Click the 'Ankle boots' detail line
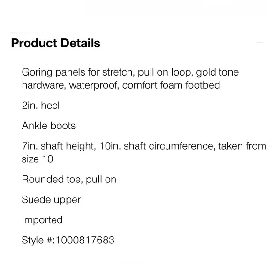The image size is (272, 272). [x=49, y=126]
